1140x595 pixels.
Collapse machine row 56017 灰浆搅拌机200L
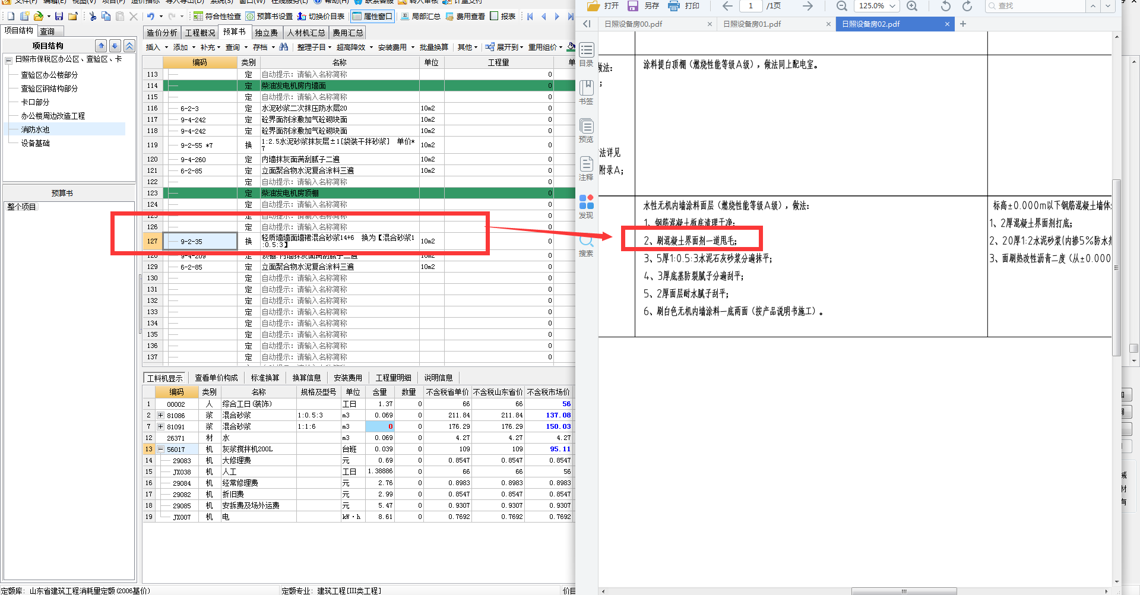click(x=160, y=450)
